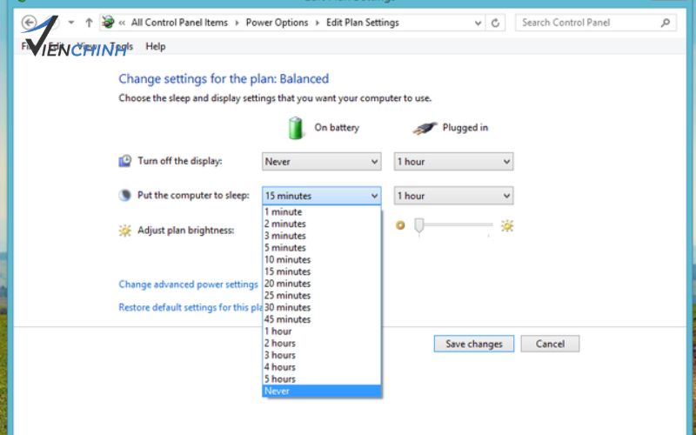Choose 15 minutes in the list
The width and height of the screenshot is (696, 435).
[321, 271]
